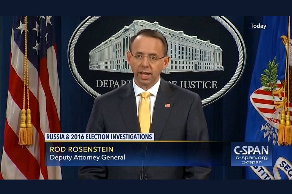Click the ROD ROSENSTEIN name caption
The height and width of the screenshot is (194, 292).
point(82,149)
